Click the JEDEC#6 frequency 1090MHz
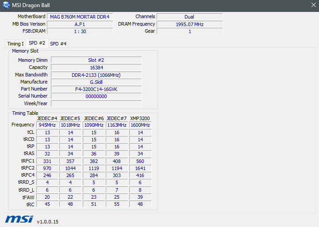 [x=94, y=125]
